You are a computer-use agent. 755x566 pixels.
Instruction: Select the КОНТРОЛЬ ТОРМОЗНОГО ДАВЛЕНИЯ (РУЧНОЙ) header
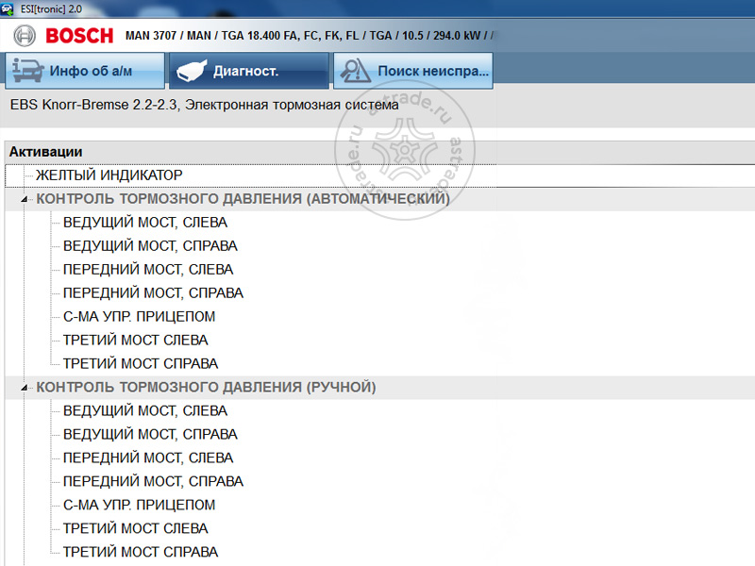pyautogui.click(x=206, y=387)
